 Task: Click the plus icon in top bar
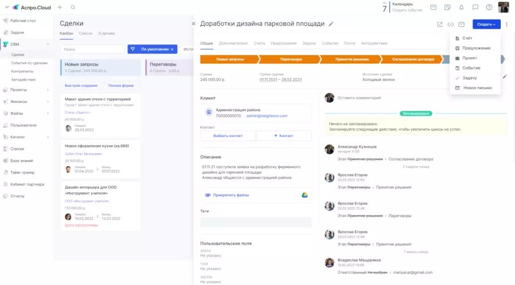click(60, 7)
